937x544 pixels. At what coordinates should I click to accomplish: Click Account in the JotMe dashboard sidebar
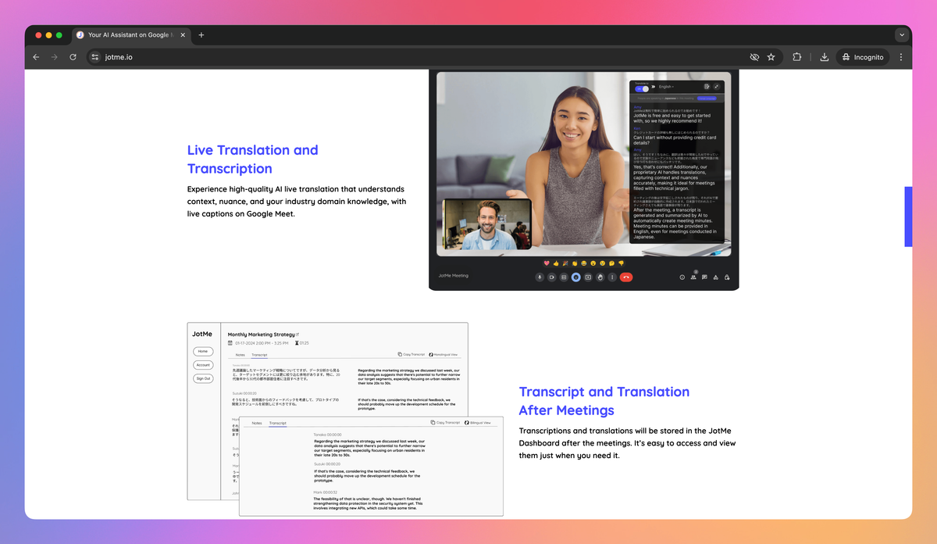point(203,365)
